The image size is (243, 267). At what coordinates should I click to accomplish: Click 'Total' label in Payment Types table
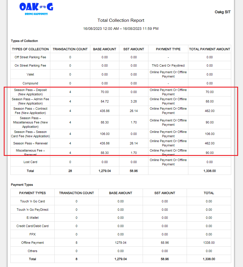pos(32,259)
